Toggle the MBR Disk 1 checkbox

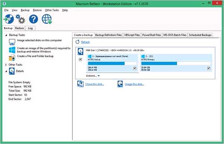80,60
